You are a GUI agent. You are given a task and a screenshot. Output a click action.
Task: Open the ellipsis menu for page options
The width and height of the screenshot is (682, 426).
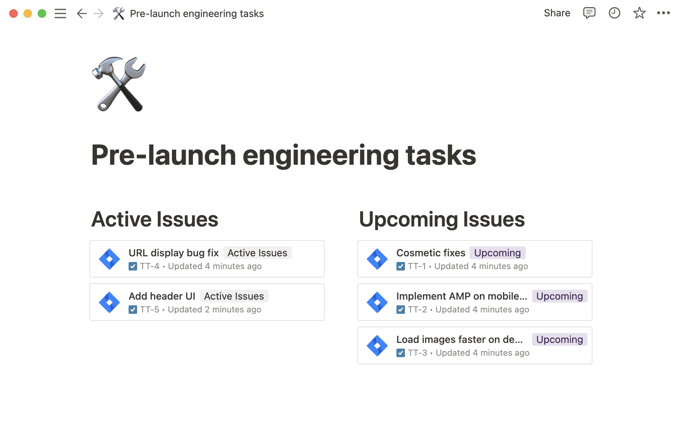(x=664, y=13)
